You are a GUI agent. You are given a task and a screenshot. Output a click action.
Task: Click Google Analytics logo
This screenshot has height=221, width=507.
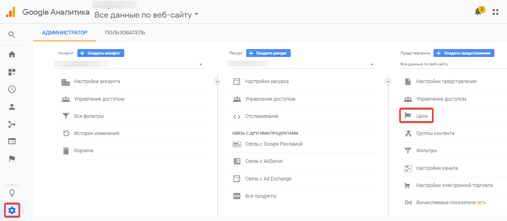(x=11, y=12)
